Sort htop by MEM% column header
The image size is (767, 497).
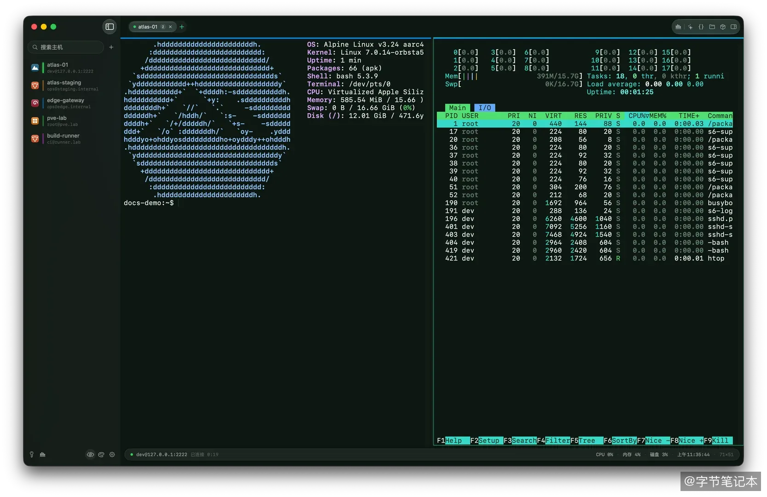pos(658,116)
